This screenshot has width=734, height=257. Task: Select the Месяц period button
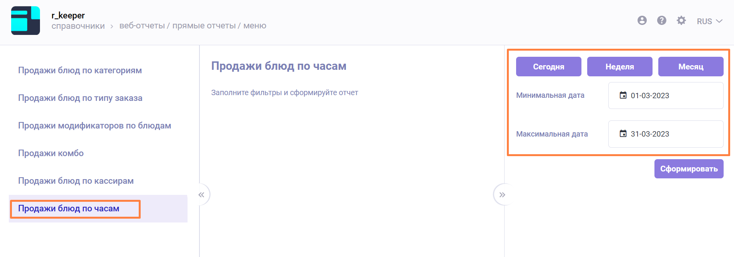pos(691,67)
